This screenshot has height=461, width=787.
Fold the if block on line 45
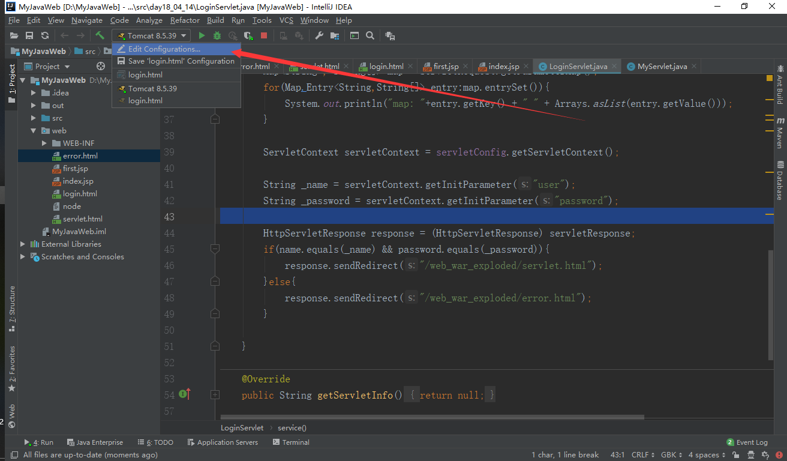pos(215,249)
